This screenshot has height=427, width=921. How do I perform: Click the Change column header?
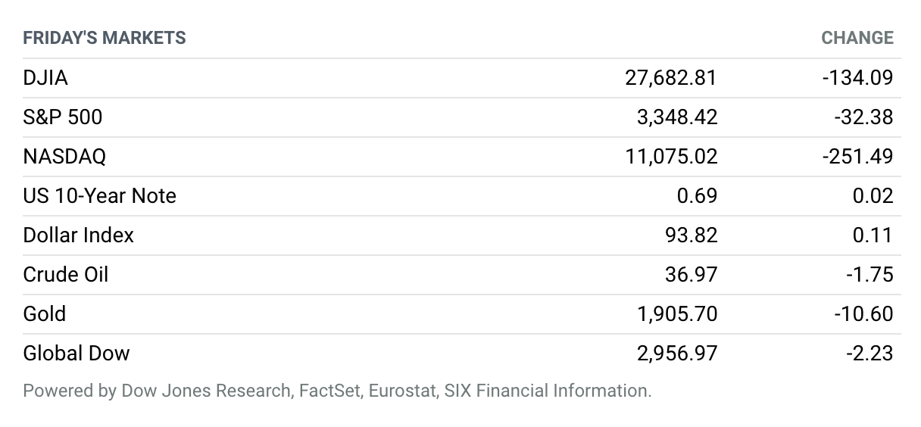857,38
